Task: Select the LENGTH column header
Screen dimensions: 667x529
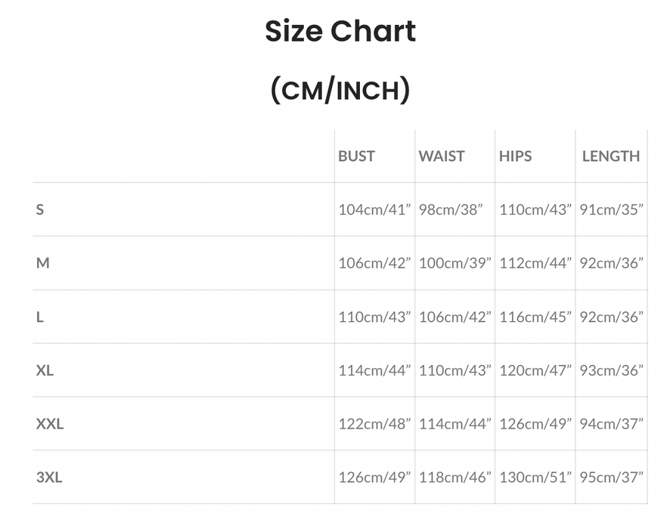Action: (x=611, y=156)
